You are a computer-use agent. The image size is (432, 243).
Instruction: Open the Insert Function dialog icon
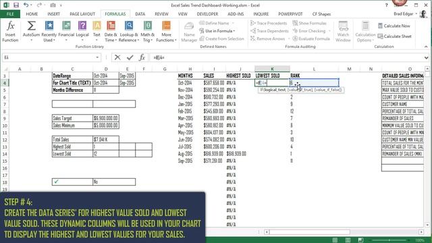coord(10,32)
